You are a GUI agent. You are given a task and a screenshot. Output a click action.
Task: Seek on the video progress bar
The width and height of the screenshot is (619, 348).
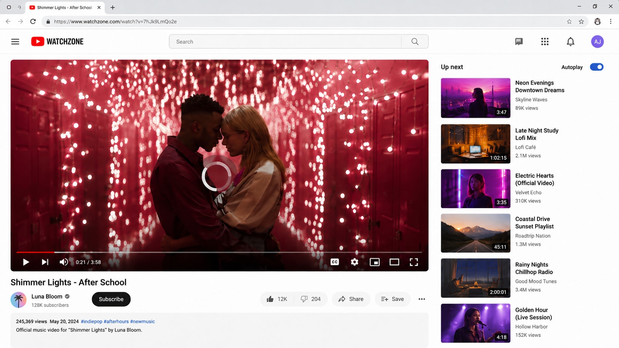pyautogui.click(x=219, y=252)
